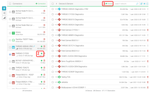The image size is (162, 93).
Task: Check the THREAD 7DA275 connection checkbox
Action: 10,69
